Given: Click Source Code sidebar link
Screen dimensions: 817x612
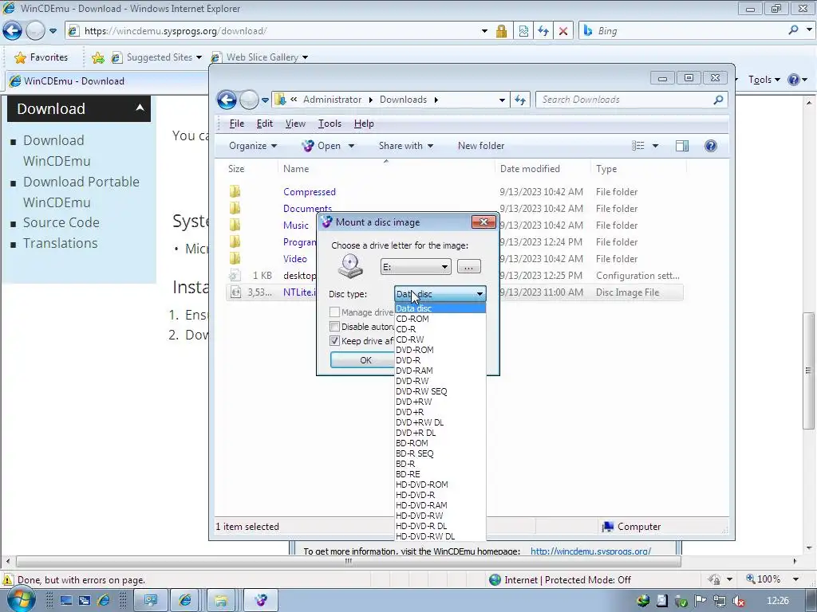Looking at the screenshot, I should tap(61, 223).
